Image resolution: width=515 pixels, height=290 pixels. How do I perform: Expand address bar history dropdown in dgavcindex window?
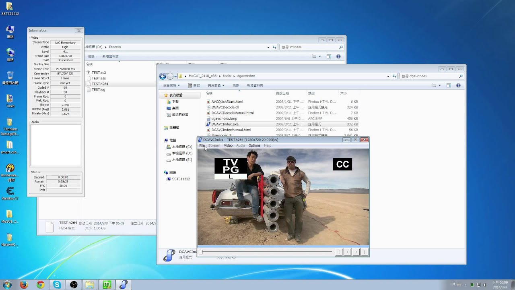click(388, 76)
